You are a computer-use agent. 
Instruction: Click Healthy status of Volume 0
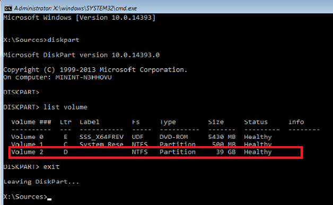[x=258, y=137]
